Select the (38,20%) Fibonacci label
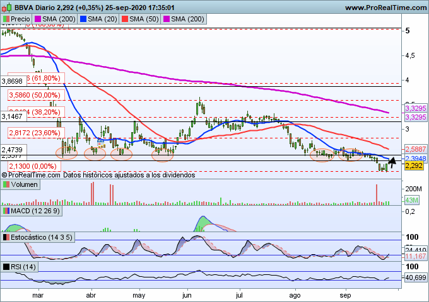The image size is (429, 302). point(46,112)
